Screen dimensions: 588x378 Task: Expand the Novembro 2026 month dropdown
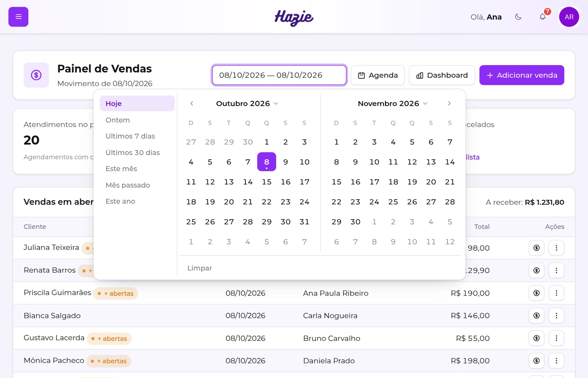[x=393, y=104]
